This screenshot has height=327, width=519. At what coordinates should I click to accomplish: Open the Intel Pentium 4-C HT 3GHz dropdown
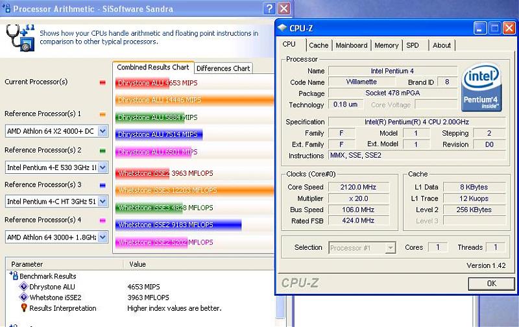point(103,201)
